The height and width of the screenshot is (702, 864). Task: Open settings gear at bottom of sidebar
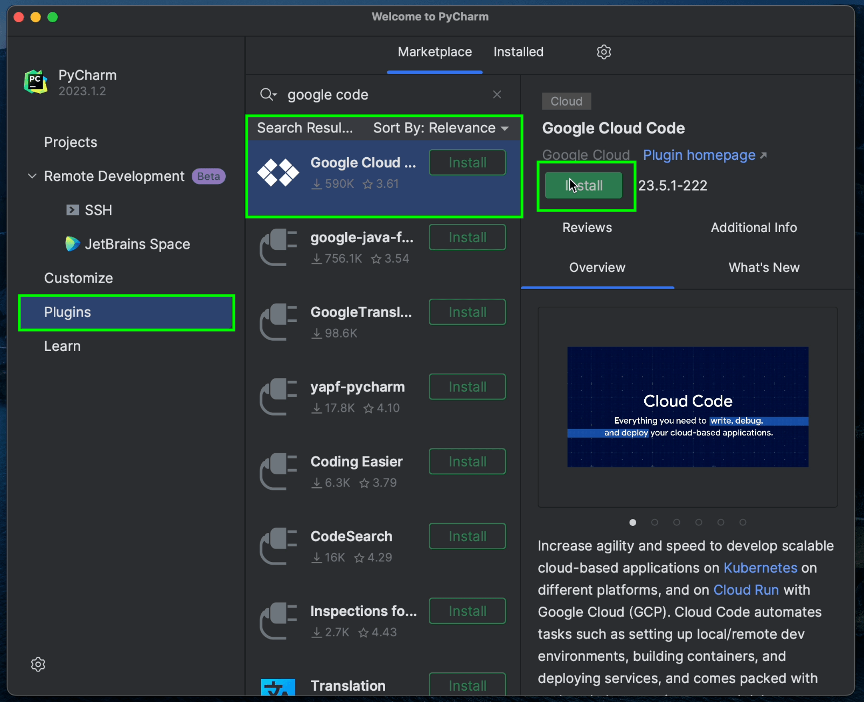point(38,664)
